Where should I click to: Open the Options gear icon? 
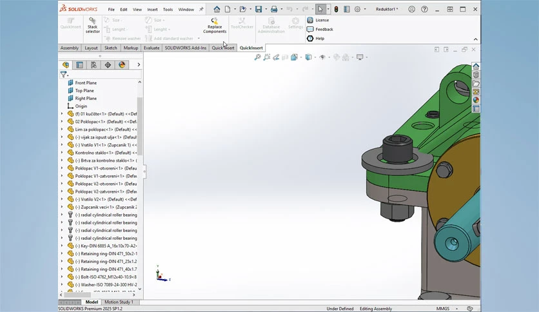click(x=357, y=9)
